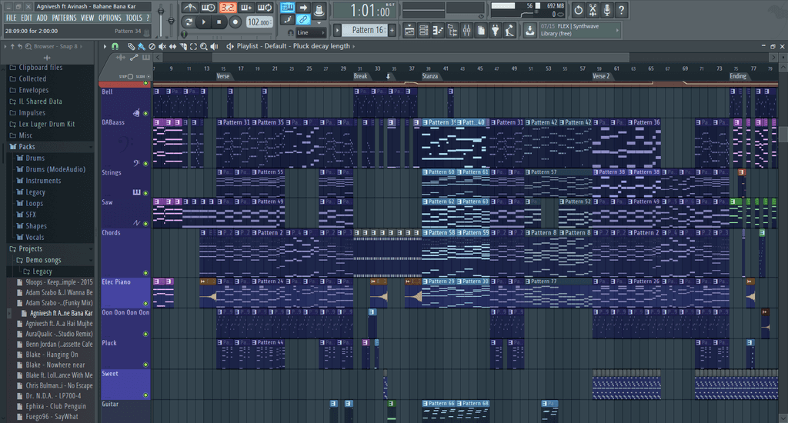788x423 pixels.
Task: Open the EDIT menu
Action: (27, 18)
